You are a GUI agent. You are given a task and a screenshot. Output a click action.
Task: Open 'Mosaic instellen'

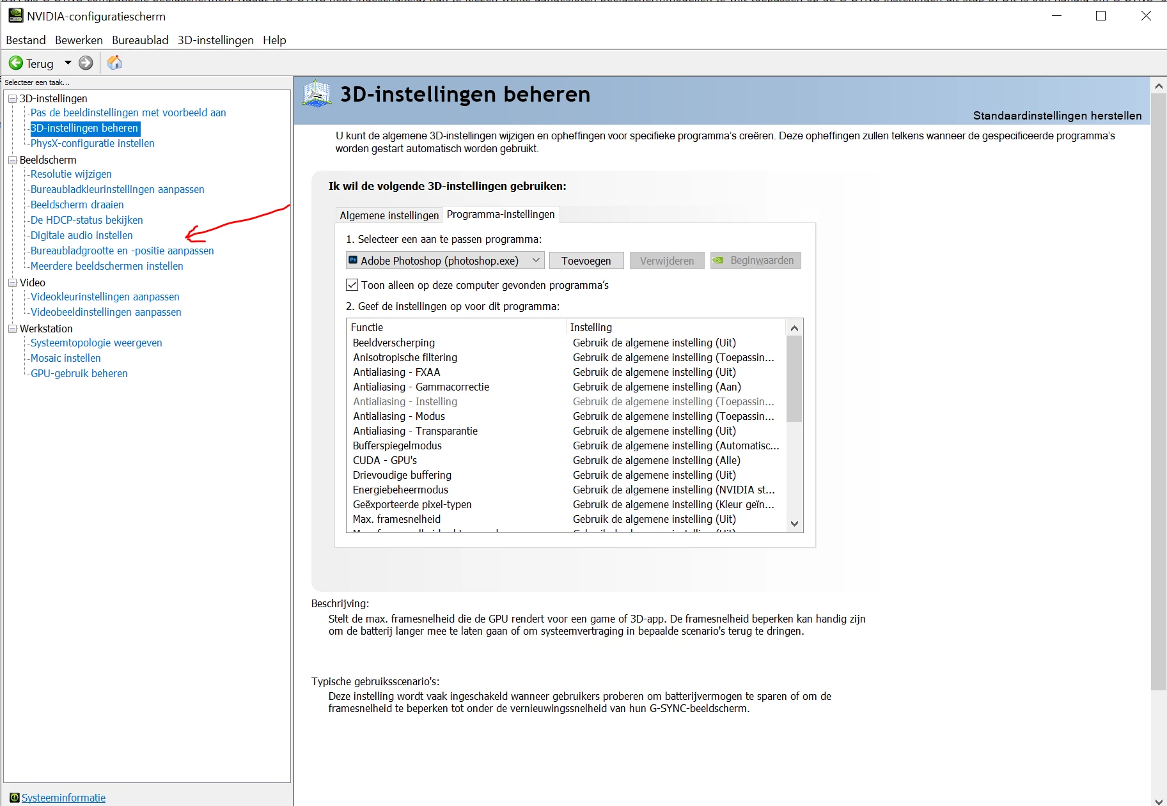(66, 358)
